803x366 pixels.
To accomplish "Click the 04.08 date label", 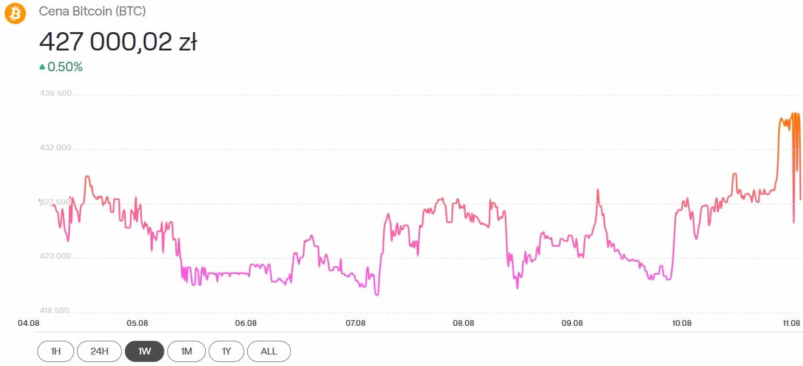I will [x=29, y=323].
